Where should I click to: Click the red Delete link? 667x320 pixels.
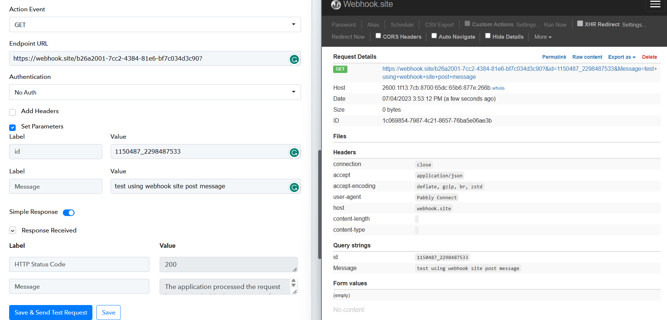click(649, 57)
